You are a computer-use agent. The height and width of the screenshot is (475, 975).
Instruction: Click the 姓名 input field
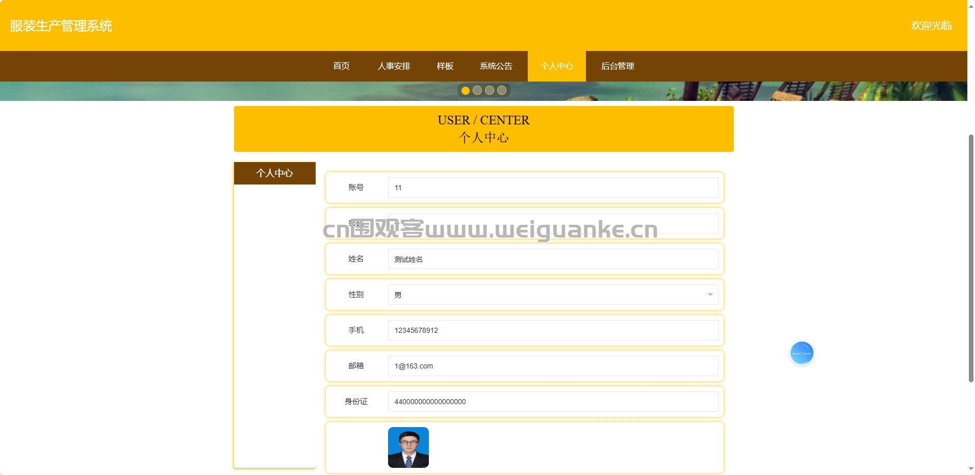coord(553,259)
